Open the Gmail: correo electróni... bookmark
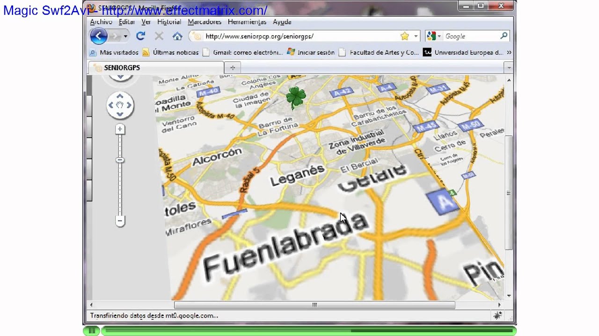 tap(243, 53)
